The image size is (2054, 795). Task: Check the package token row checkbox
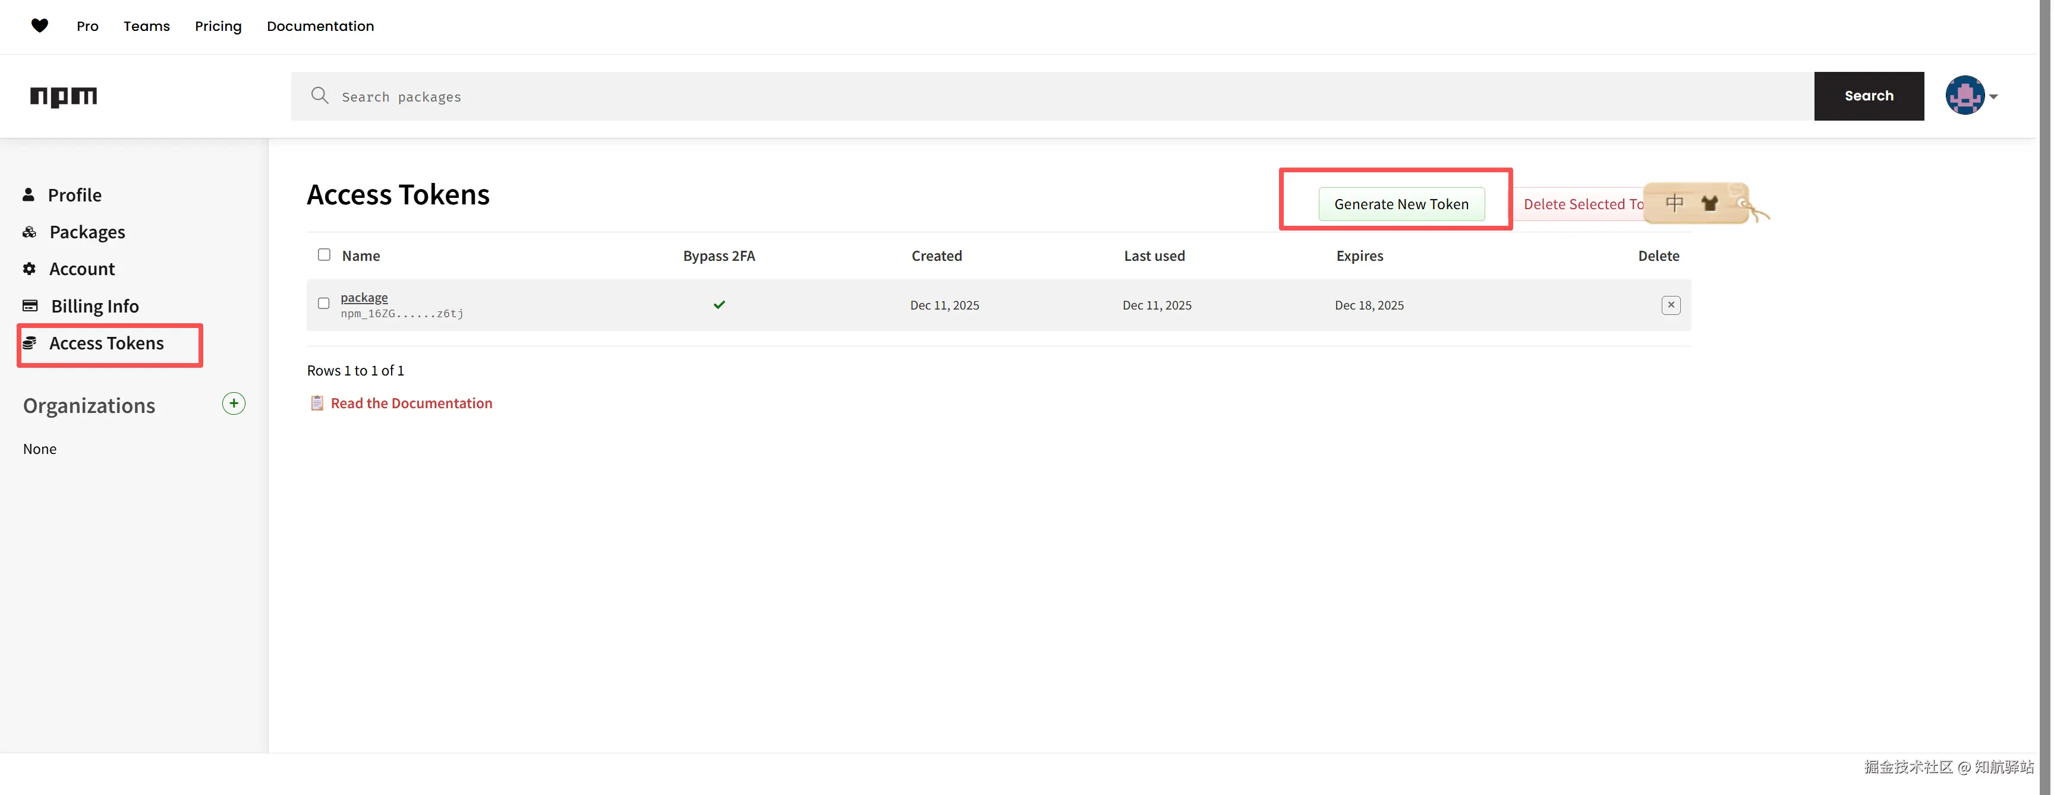point(324,303)
